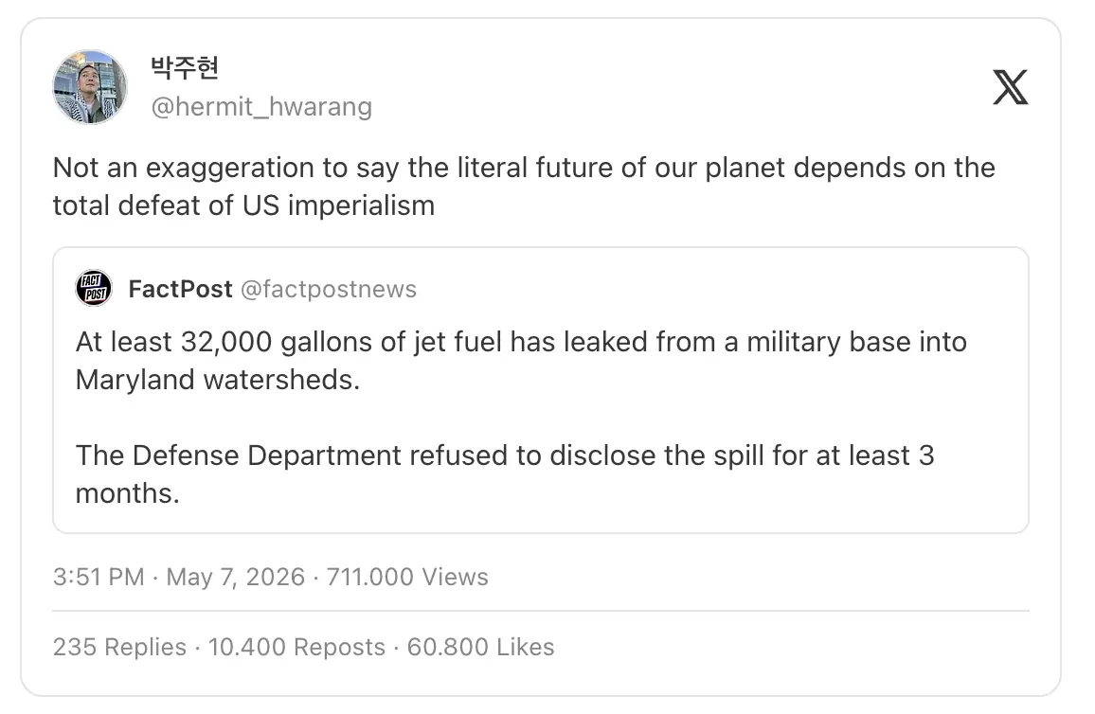
Task: Open the quoted FactPost tweet about jet fuel
Action: (541, 390)
